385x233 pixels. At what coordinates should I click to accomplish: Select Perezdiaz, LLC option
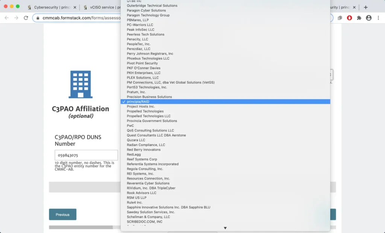(225, 49)
